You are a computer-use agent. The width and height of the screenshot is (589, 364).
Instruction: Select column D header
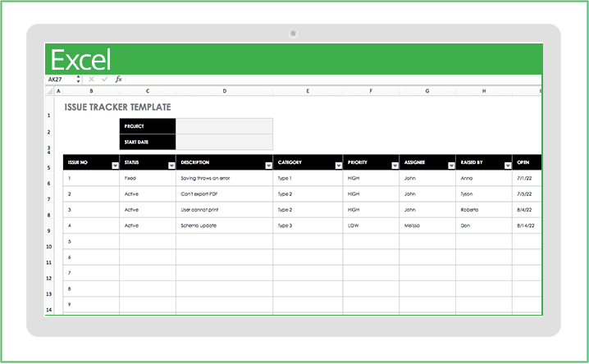point(224,91)
